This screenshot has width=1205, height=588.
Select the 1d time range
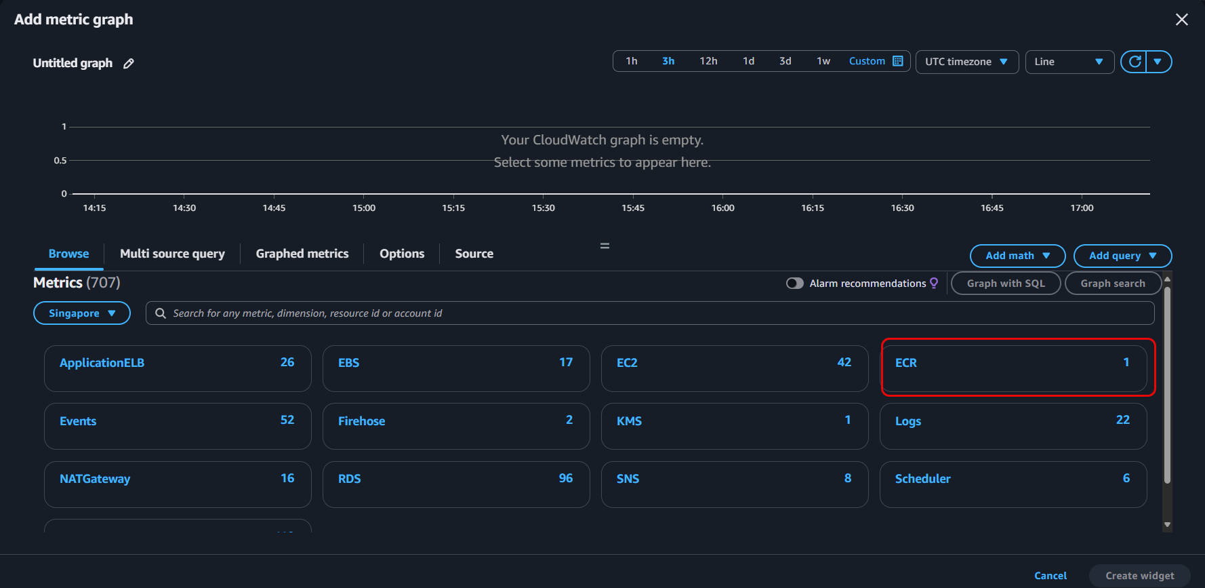(x=748, y=61)
